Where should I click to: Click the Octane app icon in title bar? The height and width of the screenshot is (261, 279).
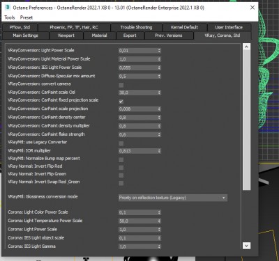click(x=8, y=8)
